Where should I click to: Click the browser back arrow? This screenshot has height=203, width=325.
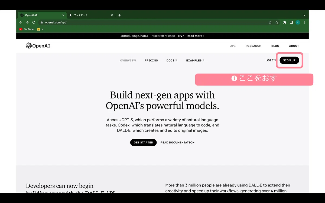pos(21,22)
